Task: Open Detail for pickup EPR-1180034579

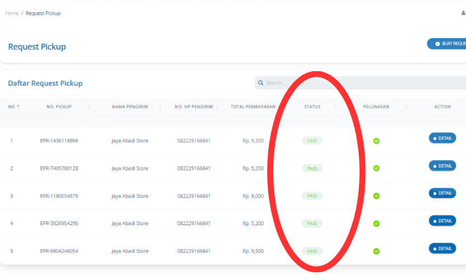Action: pyautogui.click(x=442, y=193)
